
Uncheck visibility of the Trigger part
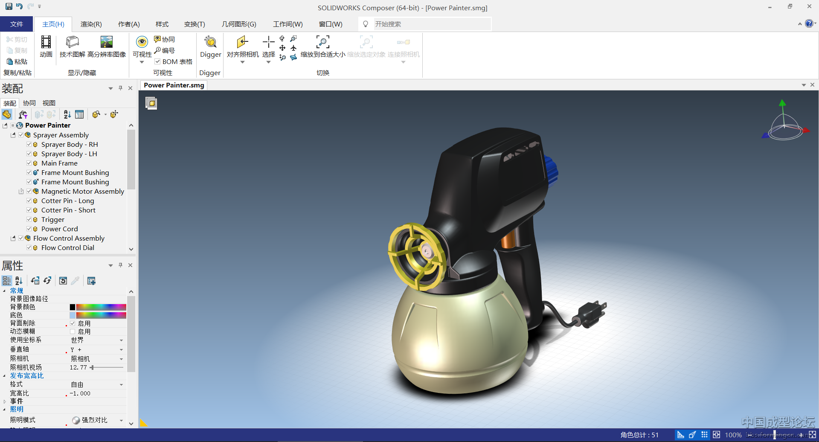coord(29,219)
